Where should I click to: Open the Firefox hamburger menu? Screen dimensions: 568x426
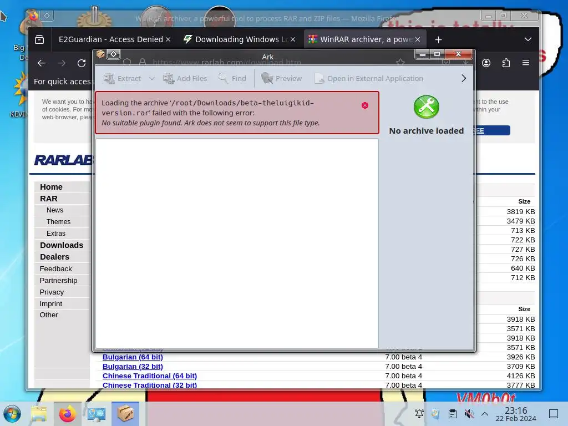point(526,63)
